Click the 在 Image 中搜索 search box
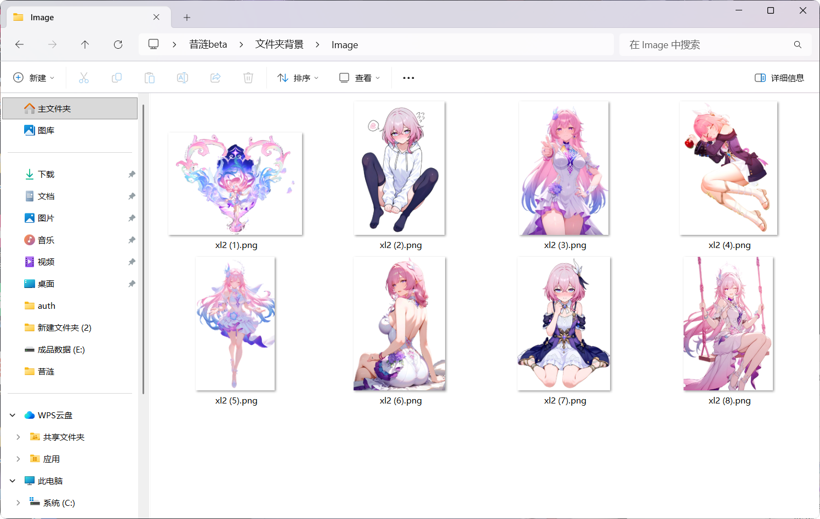The image size is (820, 519). [x=707, y=44]
